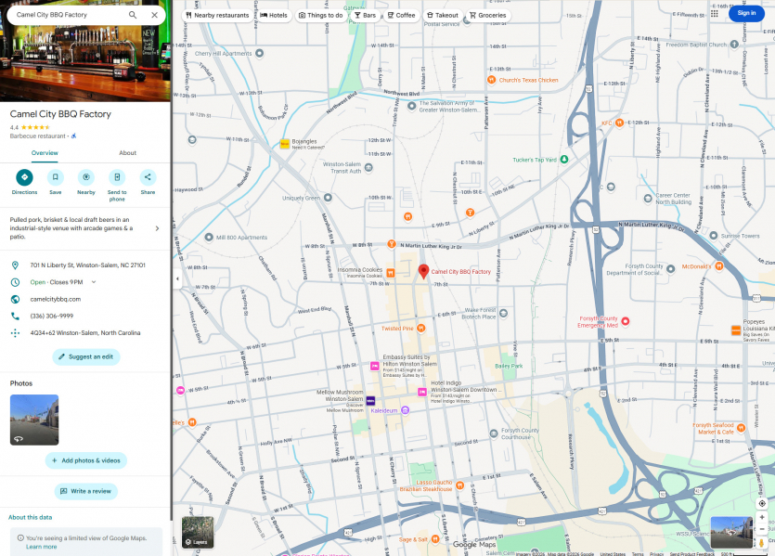Toggle the Layers map view button
This screenshot has height=556, width=775.
click(x=197, y=532)
